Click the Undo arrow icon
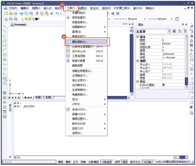 pyautogui.click(x=57, y=13)
